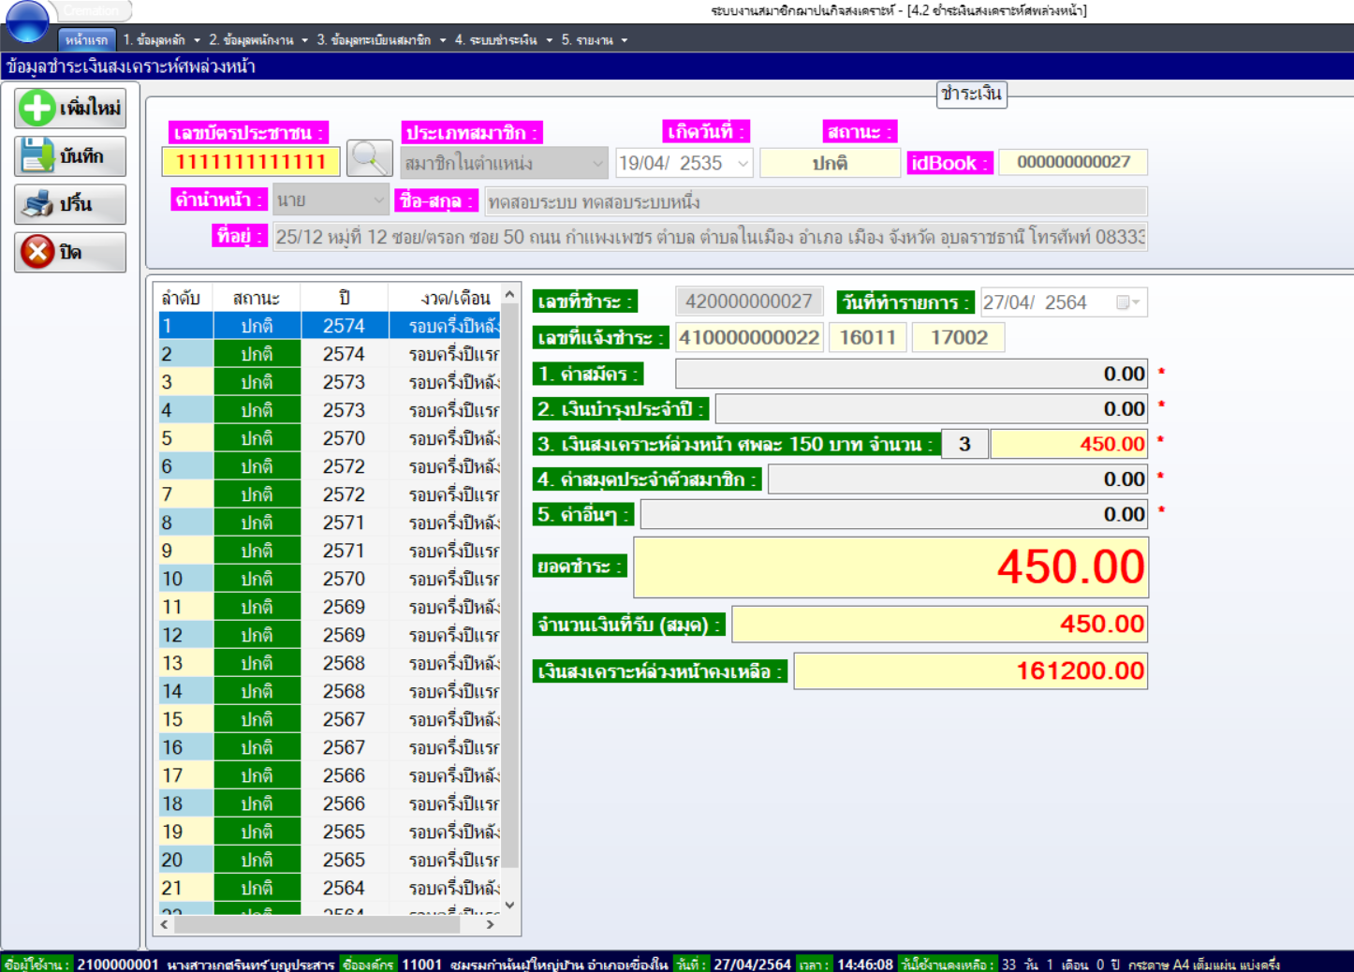Expand the ประเภทสมาชิก dropdown

tap(596, 164)
